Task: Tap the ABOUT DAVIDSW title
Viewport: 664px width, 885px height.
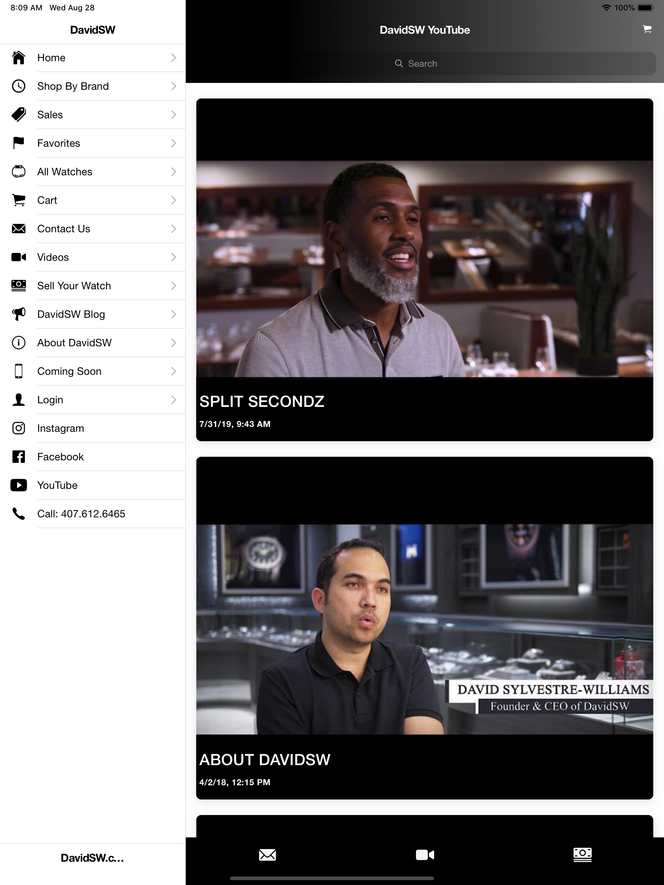Action: pyautogui.click(x=265, y=759)
